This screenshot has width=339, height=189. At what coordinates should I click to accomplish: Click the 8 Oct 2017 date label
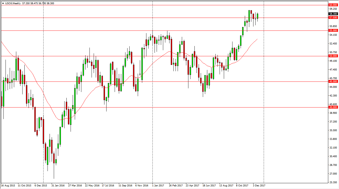coord(242,186)
